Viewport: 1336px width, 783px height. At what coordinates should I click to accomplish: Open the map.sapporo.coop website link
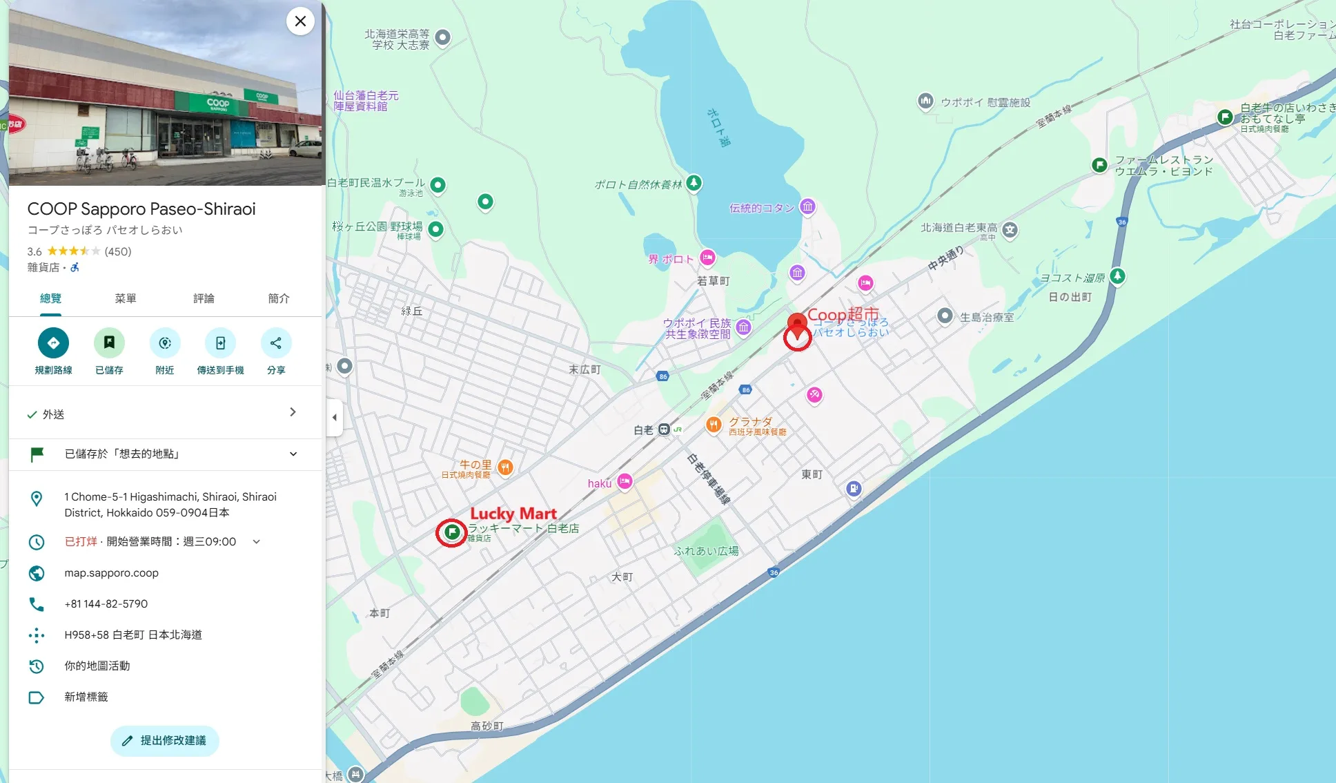[x=112, y=572]
